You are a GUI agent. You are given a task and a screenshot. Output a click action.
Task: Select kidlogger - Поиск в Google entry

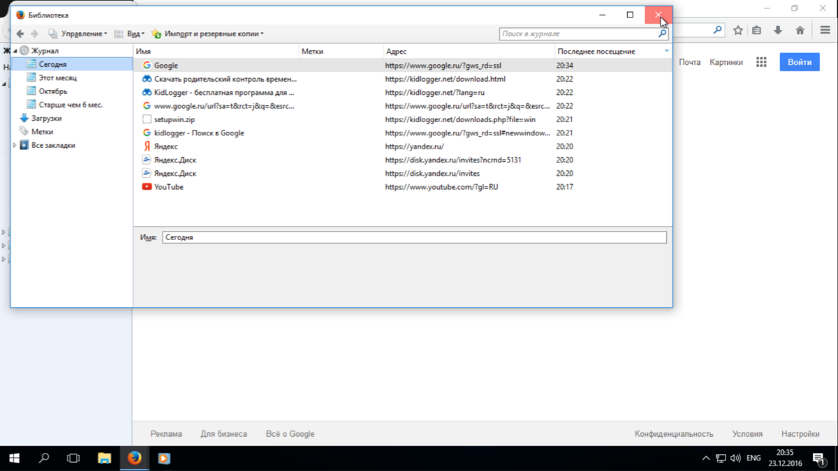pyautogui.click(x=403, y=133)
